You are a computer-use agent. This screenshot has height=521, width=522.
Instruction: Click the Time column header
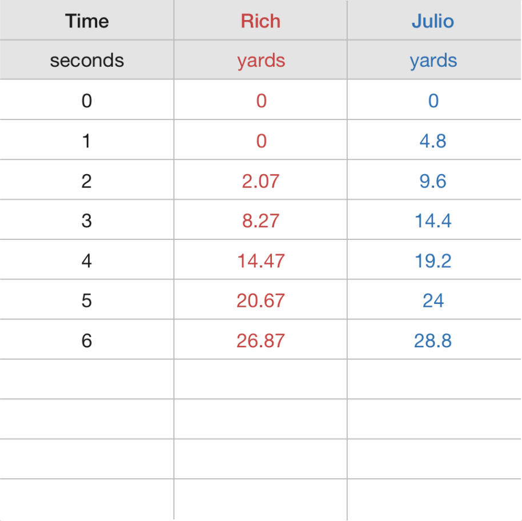(x=87, y=21)
